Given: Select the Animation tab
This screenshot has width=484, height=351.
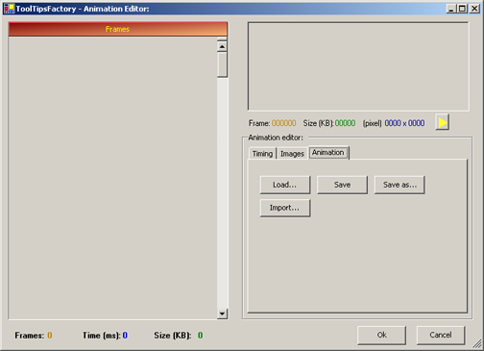Looking at the screenshot, I should tap(328, 153).
